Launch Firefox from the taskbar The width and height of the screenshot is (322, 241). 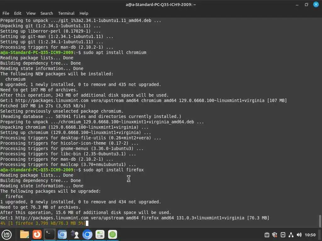pos(37,234)
